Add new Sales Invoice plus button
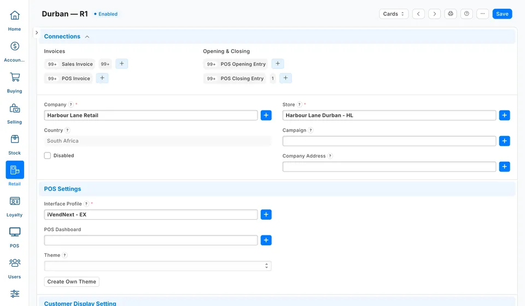The height and width of the screenshot is (306, 525). coord(121,63)
